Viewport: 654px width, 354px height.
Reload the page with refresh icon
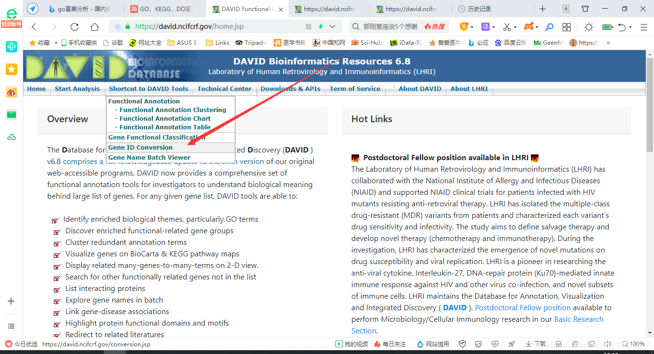74,27
